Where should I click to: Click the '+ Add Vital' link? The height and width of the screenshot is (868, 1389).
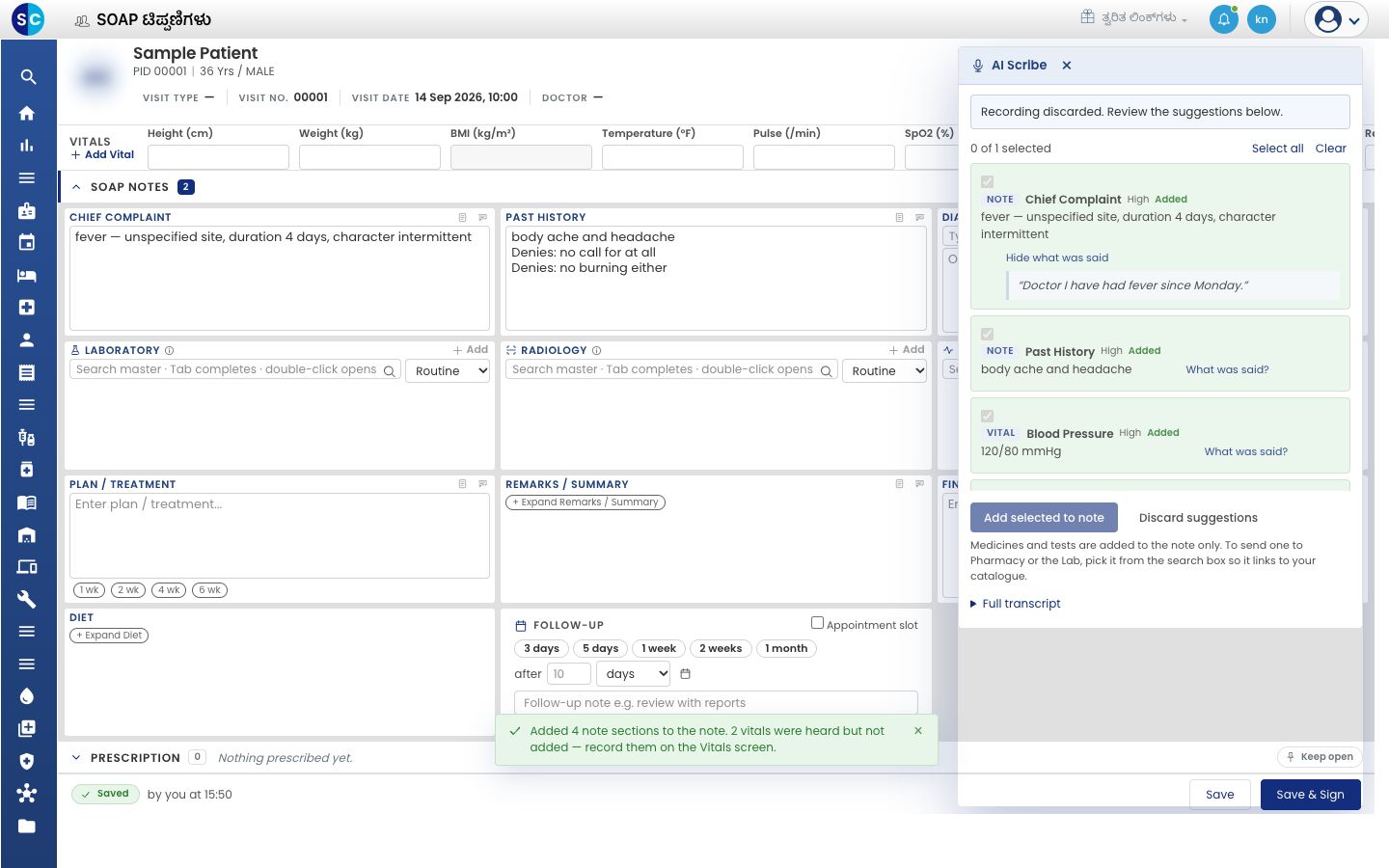102,155
